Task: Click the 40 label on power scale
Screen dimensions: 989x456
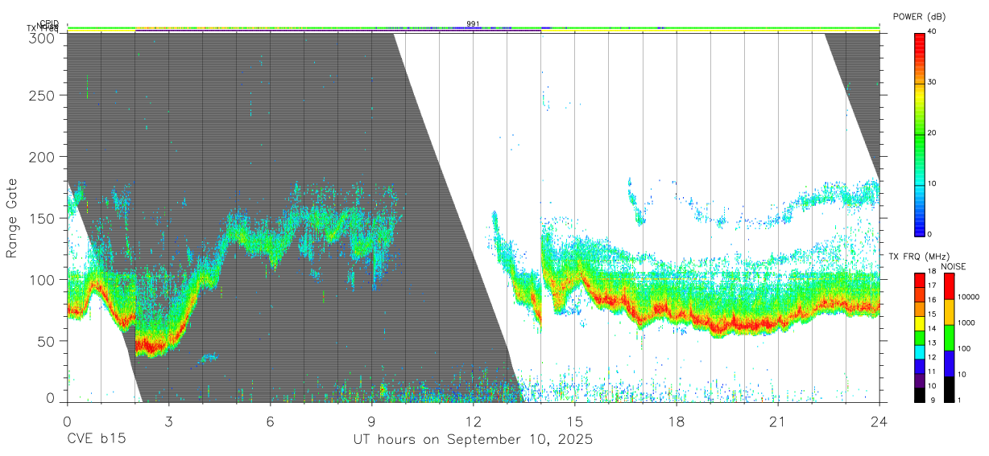Action: 931,32
